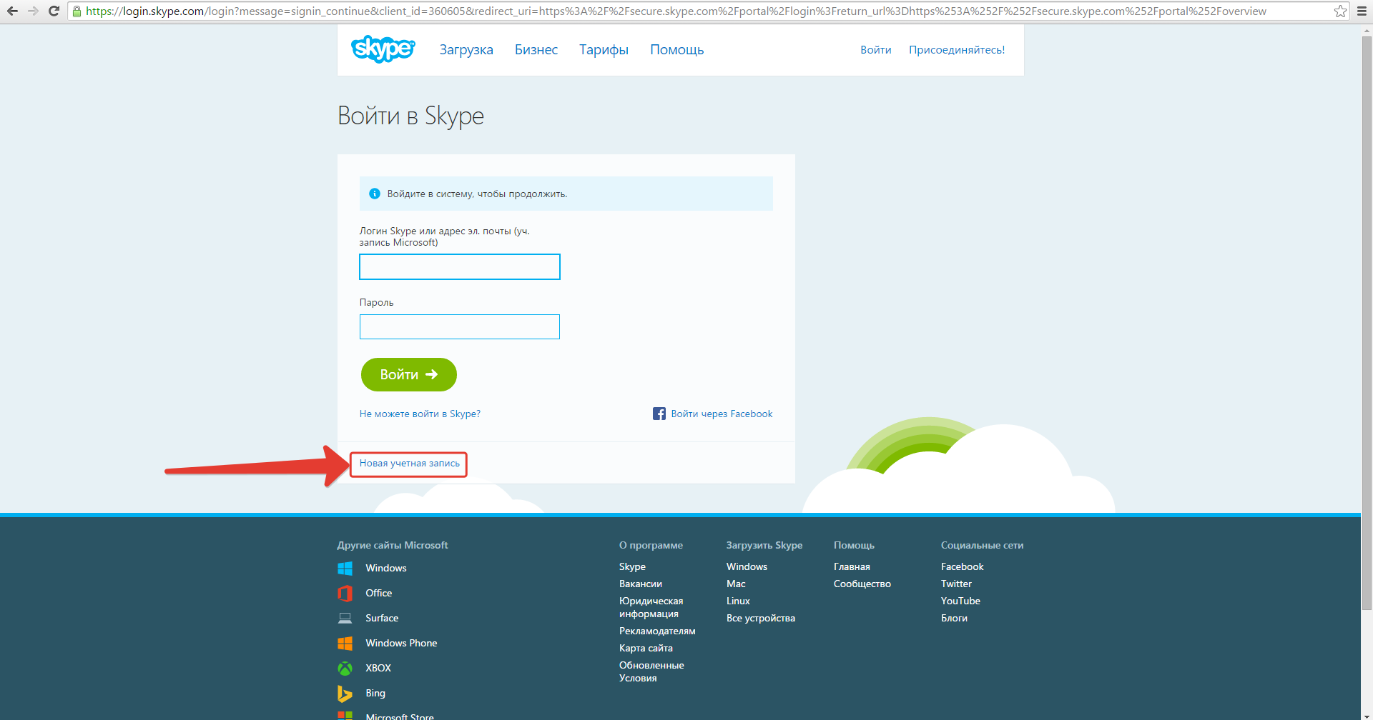The height and width of the screenshot is (720, 1373).
Task: Open the Office footer link
Action: pos(379,593)
